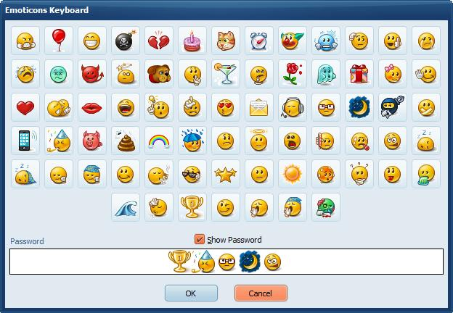Choose the rainbow emoticon
Screen dimensions: 453x313
click(159, 141)
